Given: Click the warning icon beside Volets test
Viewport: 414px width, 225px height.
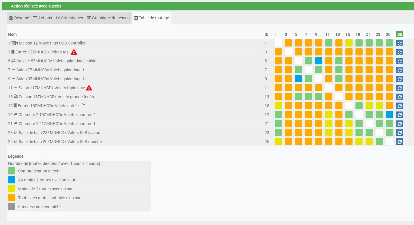Looking at the screenshot, I should tap(74, 52).
